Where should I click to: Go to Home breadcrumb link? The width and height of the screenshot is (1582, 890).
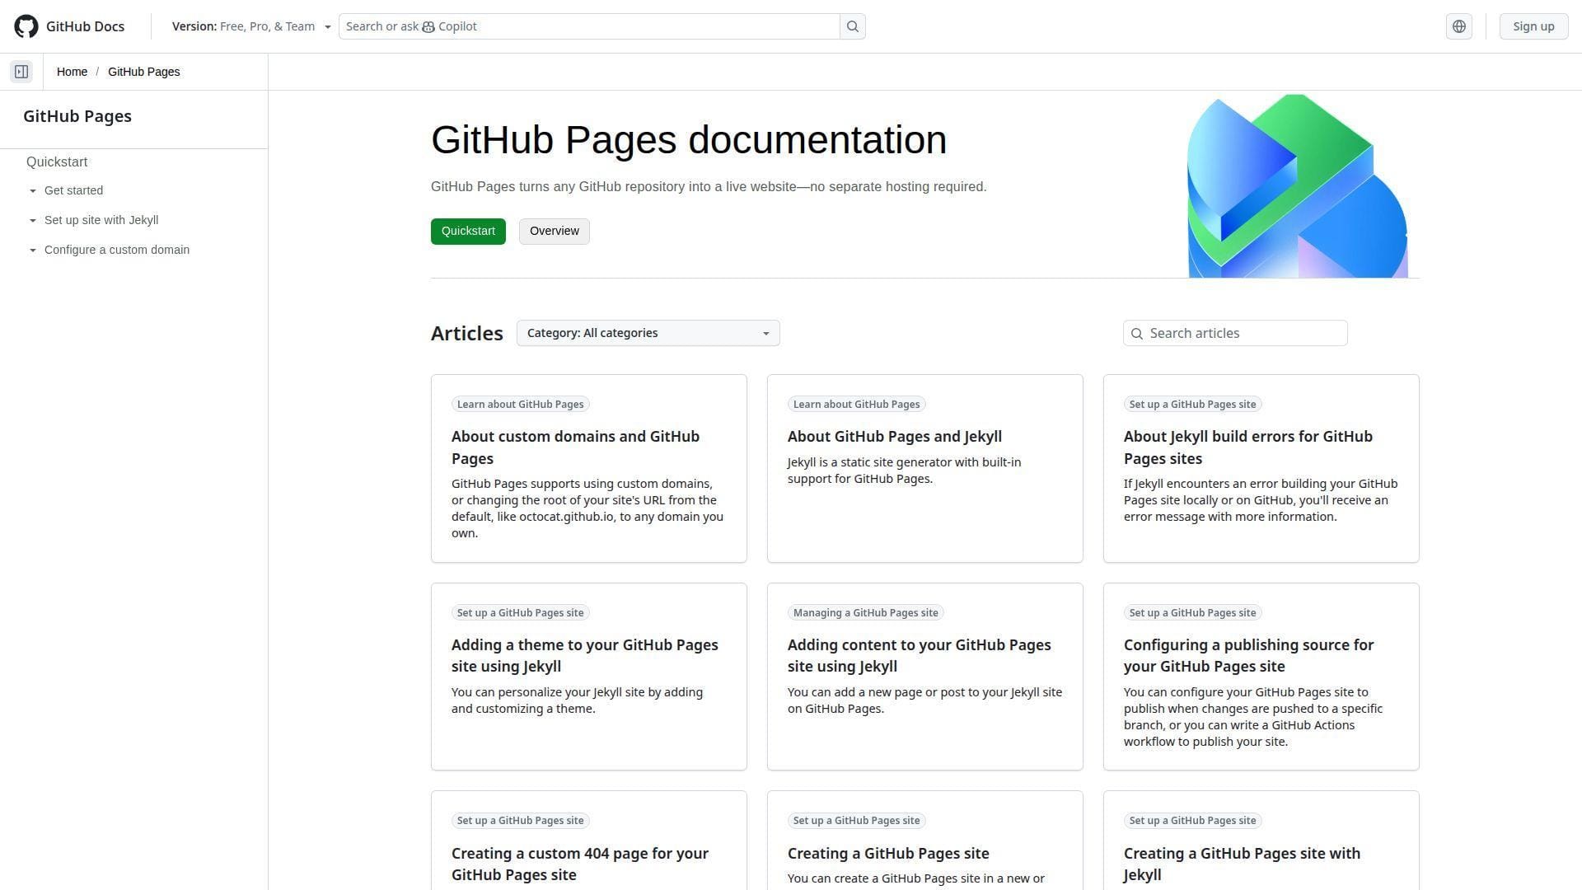coord(72,72)
